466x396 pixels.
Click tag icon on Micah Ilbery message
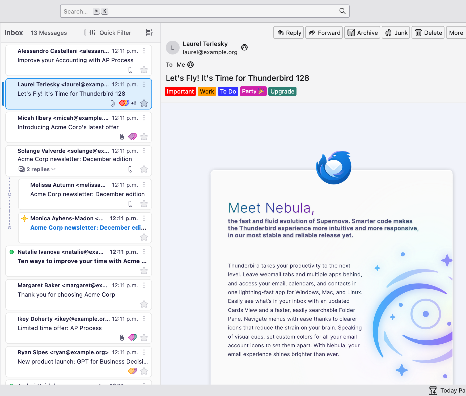coord(132,137)
